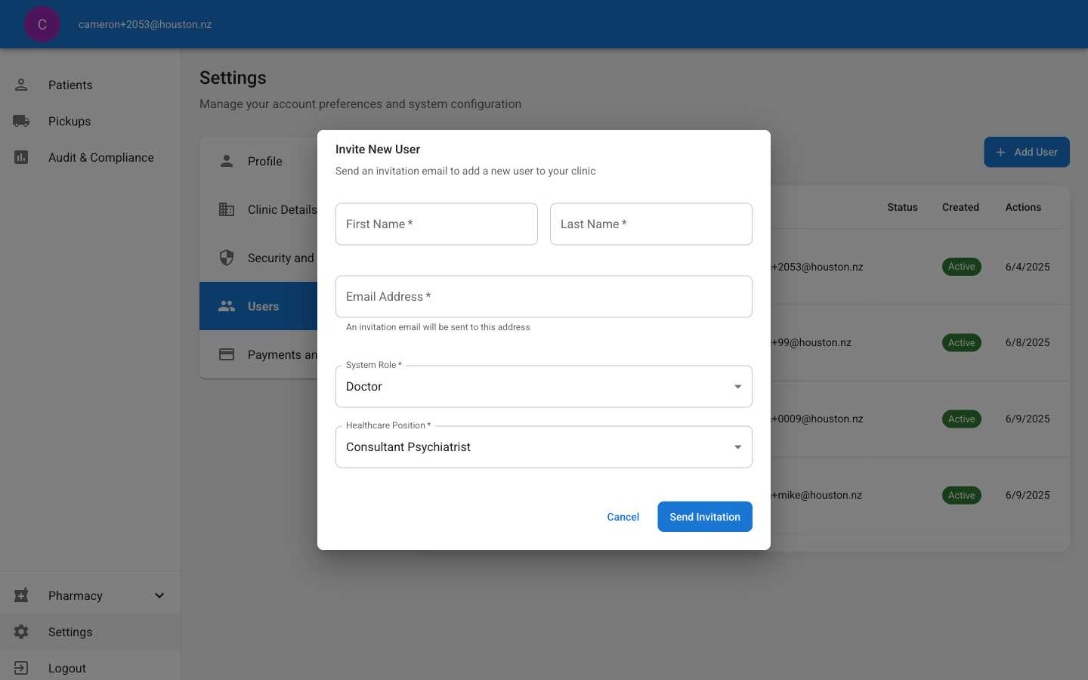
Task: Click the Pickups truck icon
Action: coord(21,121)
